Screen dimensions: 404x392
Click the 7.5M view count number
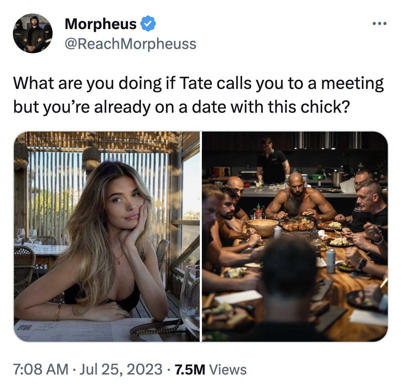[x=190, y=370]
